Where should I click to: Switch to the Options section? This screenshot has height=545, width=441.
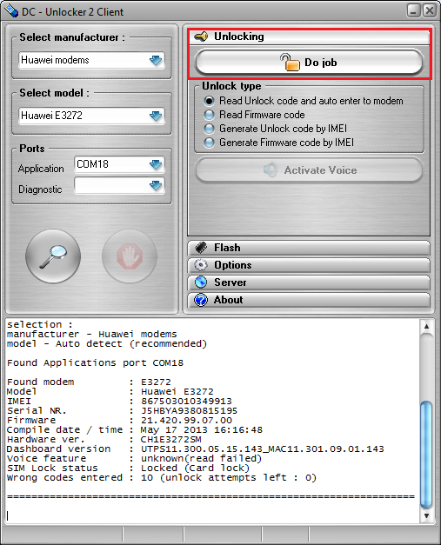[309, 265]
